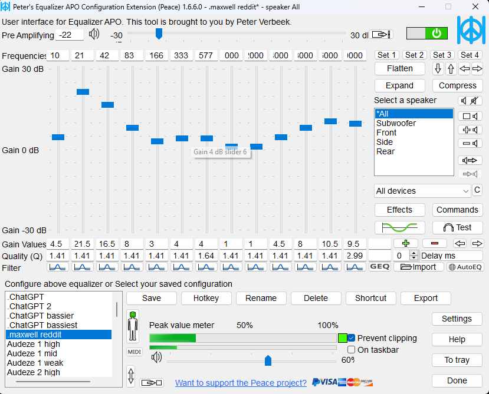Click the unmuted speaker icon by Select a speaker

click(x=464, y=101)
